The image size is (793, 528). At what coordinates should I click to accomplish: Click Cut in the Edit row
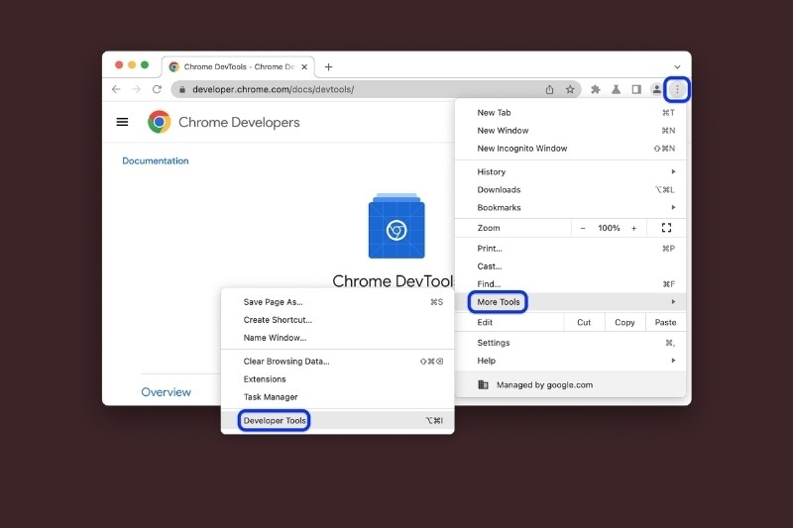point(584,322)
